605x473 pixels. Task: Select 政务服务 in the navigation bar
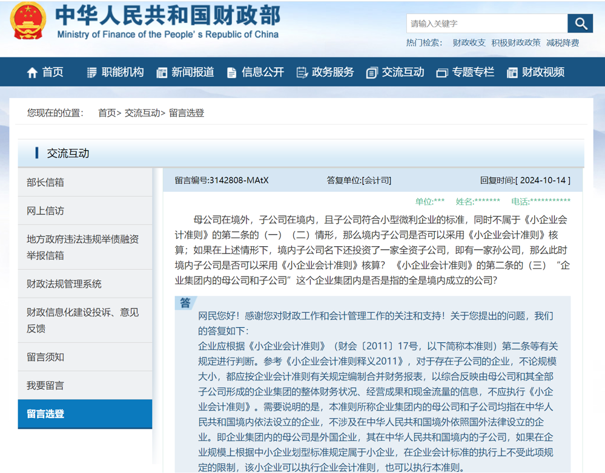click(332, 72)
